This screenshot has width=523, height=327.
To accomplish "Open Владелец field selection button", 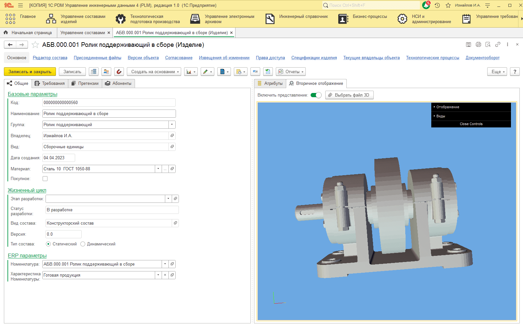I will (x=172, y=136).
